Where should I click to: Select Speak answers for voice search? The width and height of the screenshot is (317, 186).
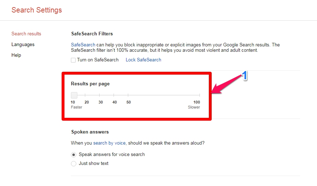click(x=73, y=155)
